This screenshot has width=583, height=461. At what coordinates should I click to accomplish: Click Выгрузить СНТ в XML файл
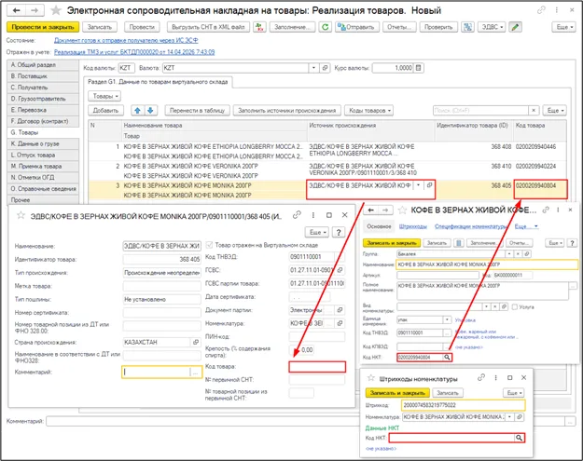[x=208, y=27]
